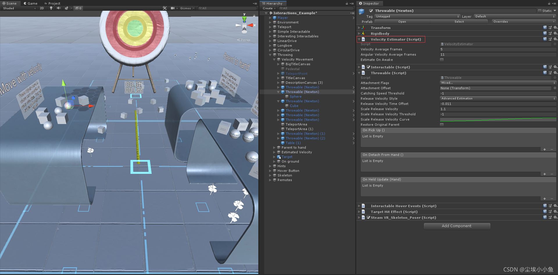Click Add Component button
The width and height of the screenshot is (558, 275).
tap(457, 226)
